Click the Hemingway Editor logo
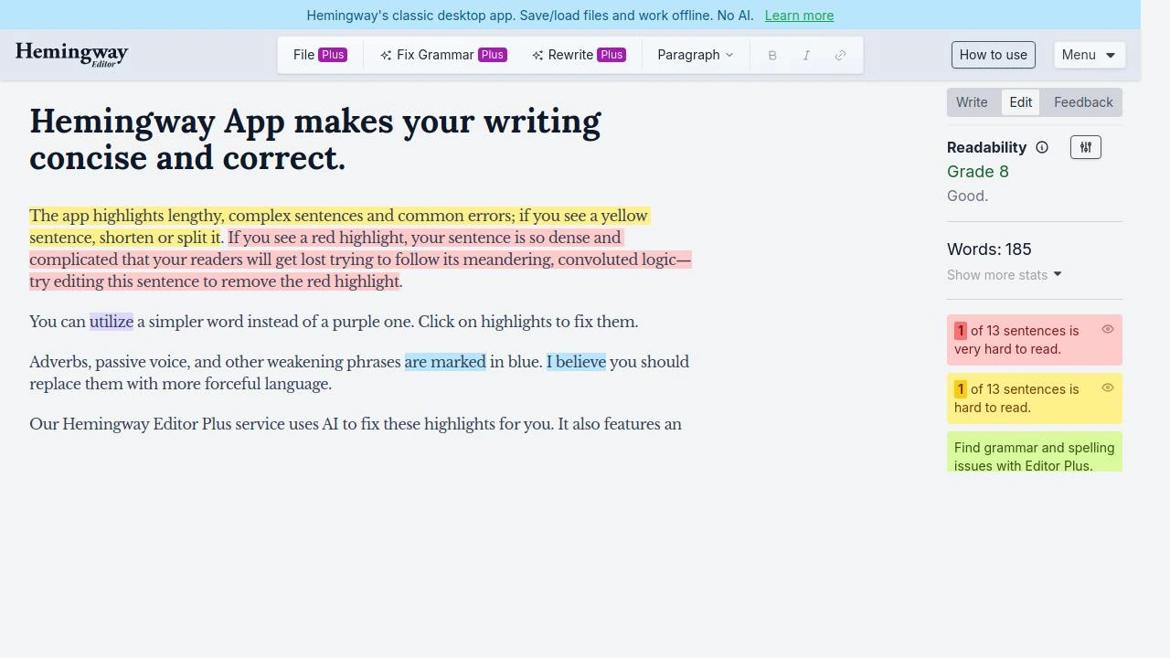Viewport: 1170px width, 658px height. [71, 55]
